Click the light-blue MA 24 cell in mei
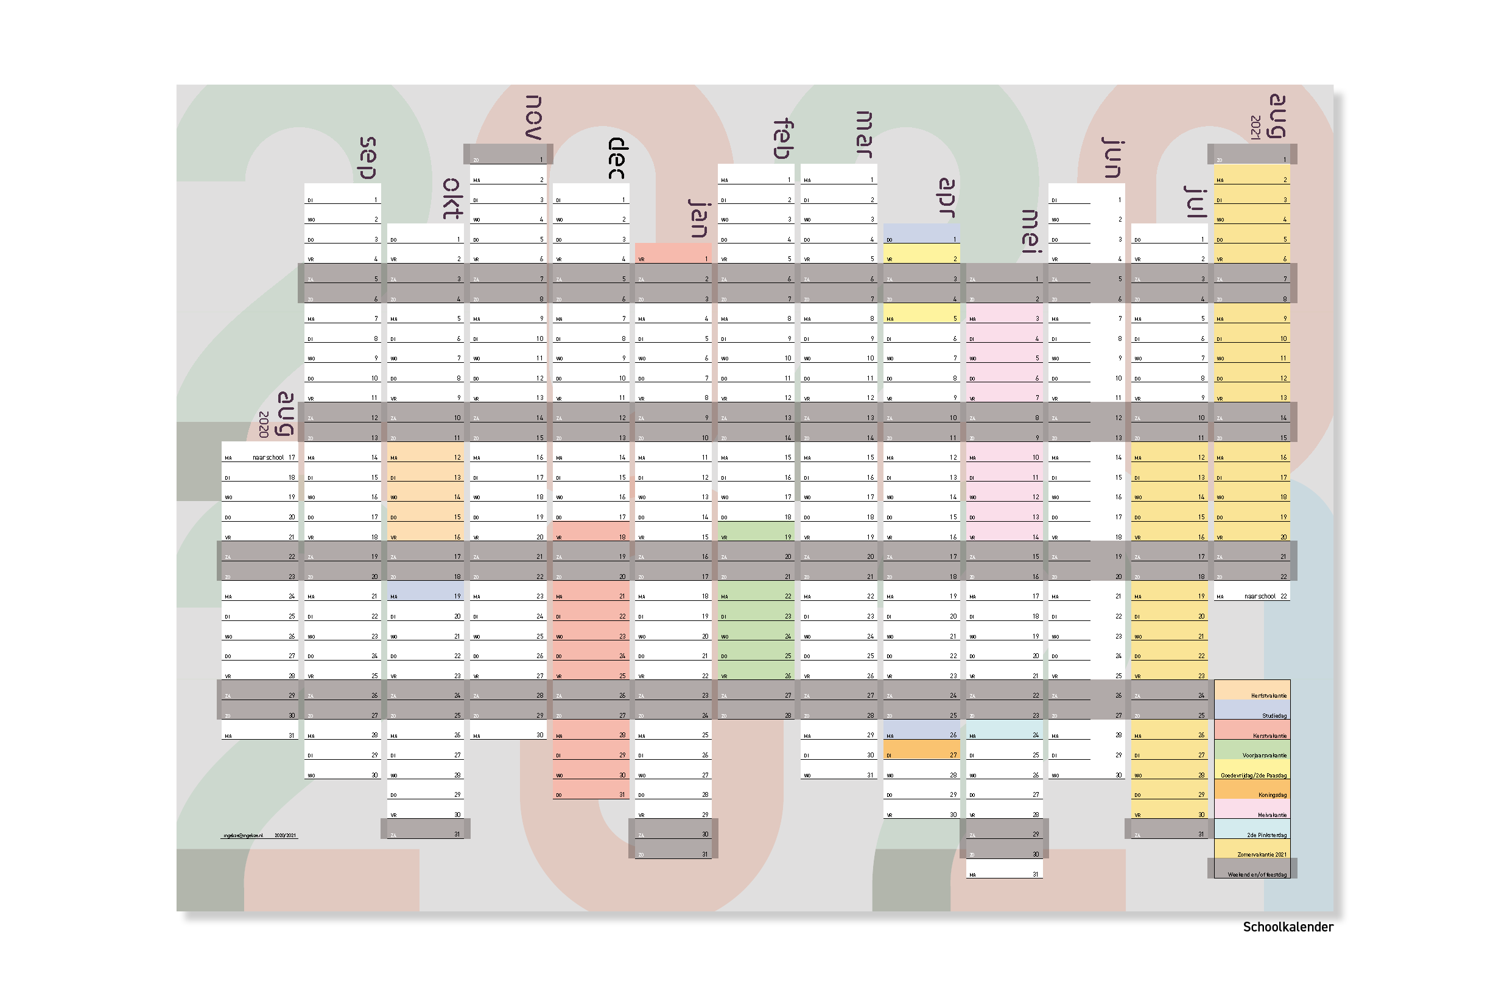 1003,730
